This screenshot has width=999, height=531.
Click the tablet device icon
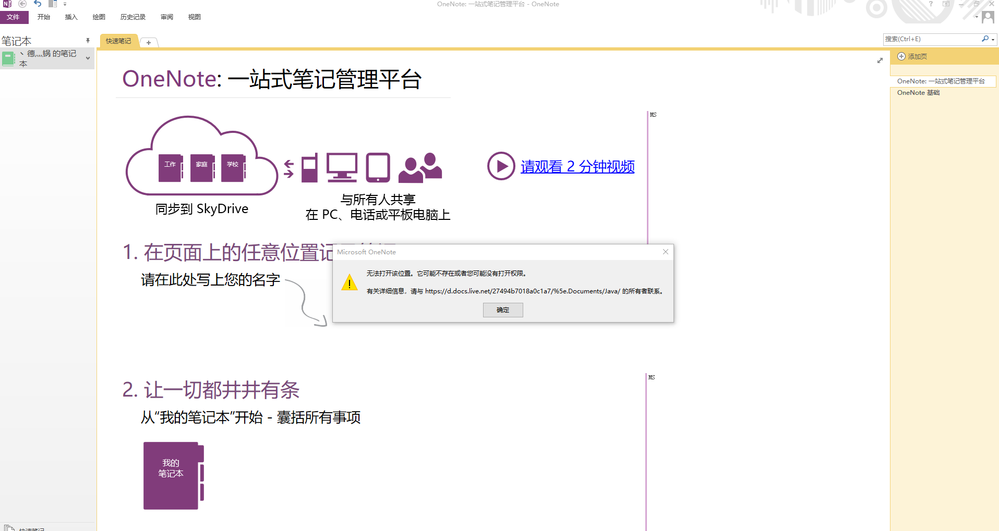point(378,167)
